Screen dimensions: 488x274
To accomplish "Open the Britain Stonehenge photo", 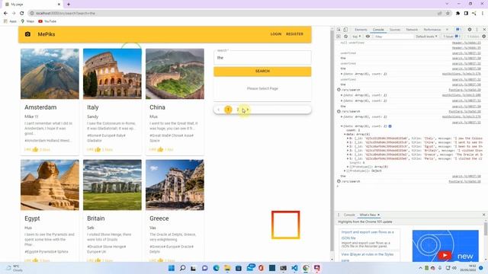I will point(112,185).
